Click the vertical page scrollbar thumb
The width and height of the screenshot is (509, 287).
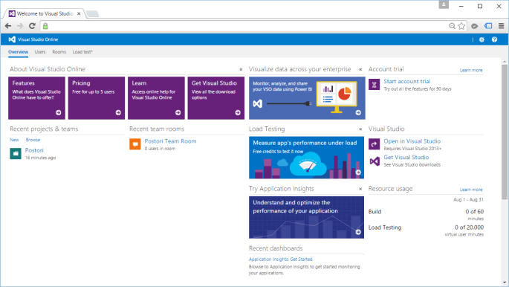tap(505, 132)
